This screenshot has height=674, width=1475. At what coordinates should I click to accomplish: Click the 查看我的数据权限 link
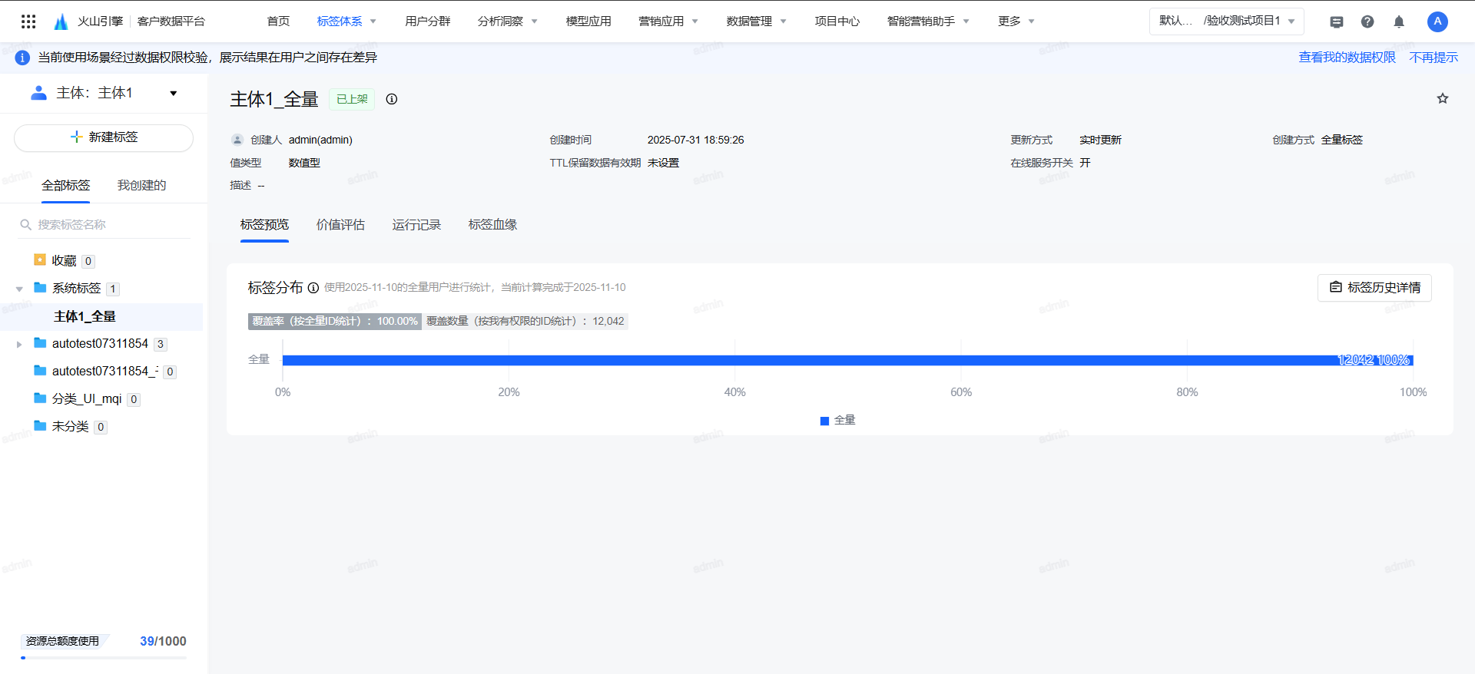tap(1347, 58)
